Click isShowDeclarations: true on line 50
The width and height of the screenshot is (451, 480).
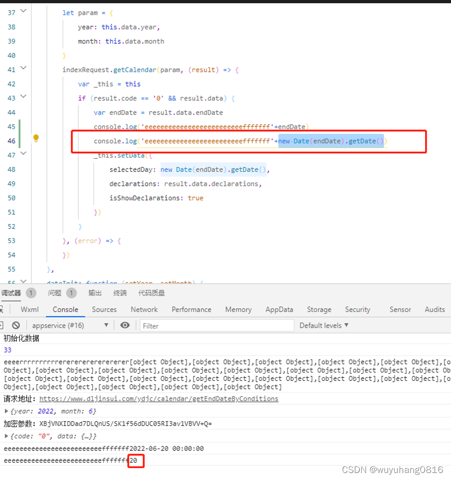[156, 198]
